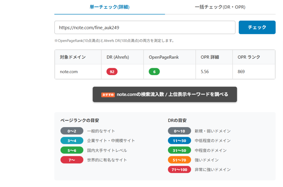Image resolution: width=283 pixels, height=187 pixels.
Task: Click the gray 0〜10 DR badge
Action: point(179,131)
